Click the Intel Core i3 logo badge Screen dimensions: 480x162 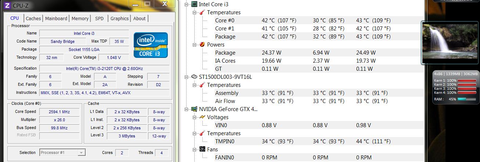point(151,45)
